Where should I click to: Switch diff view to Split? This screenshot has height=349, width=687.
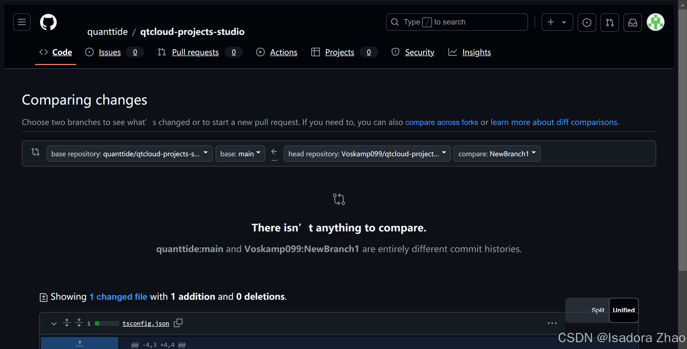tap(598, 310)
